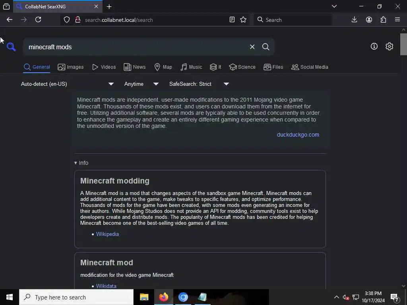The height and width of the screenshot is (305, 407).
Task: Open the muted volume tray icon
Action: point(346,297)
